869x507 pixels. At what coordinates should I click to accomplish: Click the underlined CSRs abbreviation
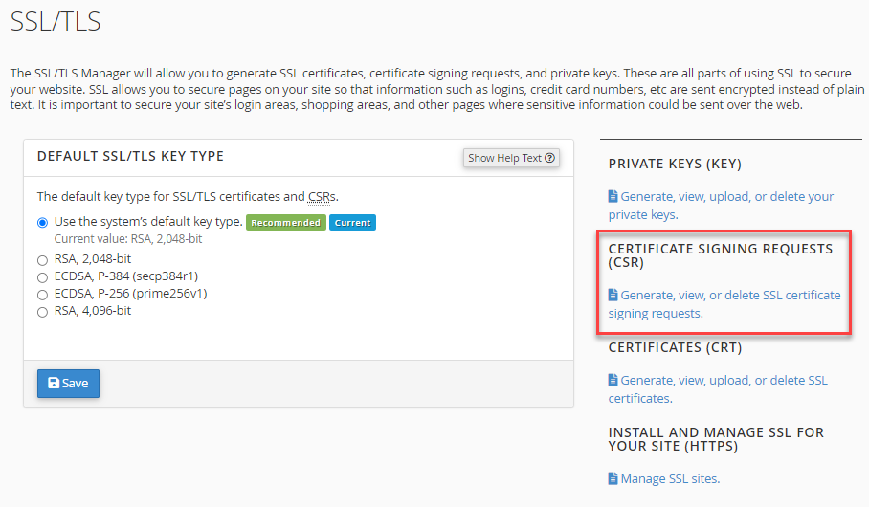322,197
